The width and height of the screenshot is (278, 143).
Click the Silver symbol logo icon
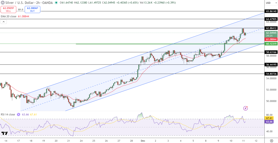point(3,3)
